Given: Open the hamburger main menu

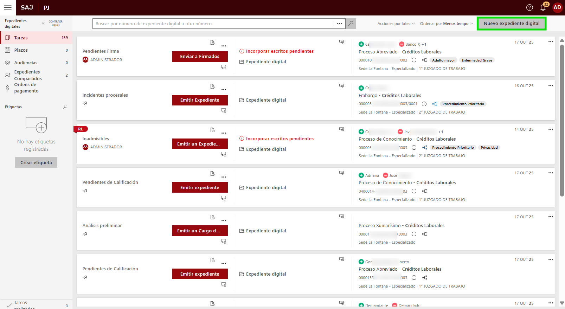Looking at the screenshot, I should click(x=8, y=7).
